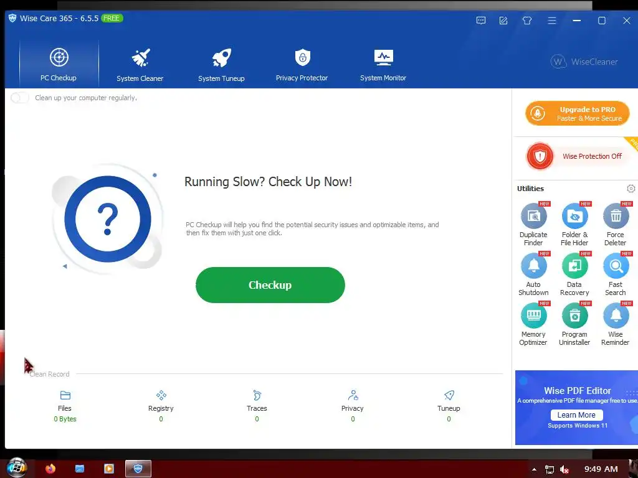Image resolution: width=638 pixels, height=478 pixels.
Task: Click Wise Care 365 taskbar button
Action: [x=138, y=469]
